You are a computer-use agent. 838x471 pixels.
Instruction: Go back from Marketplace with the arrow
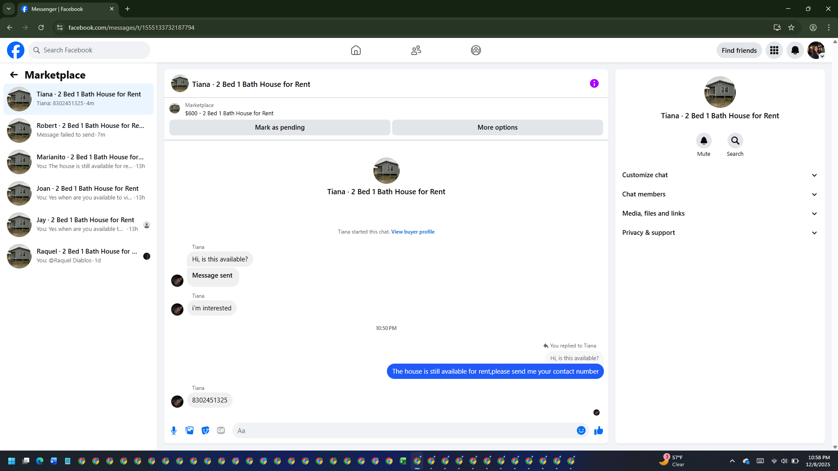point(14,75)
